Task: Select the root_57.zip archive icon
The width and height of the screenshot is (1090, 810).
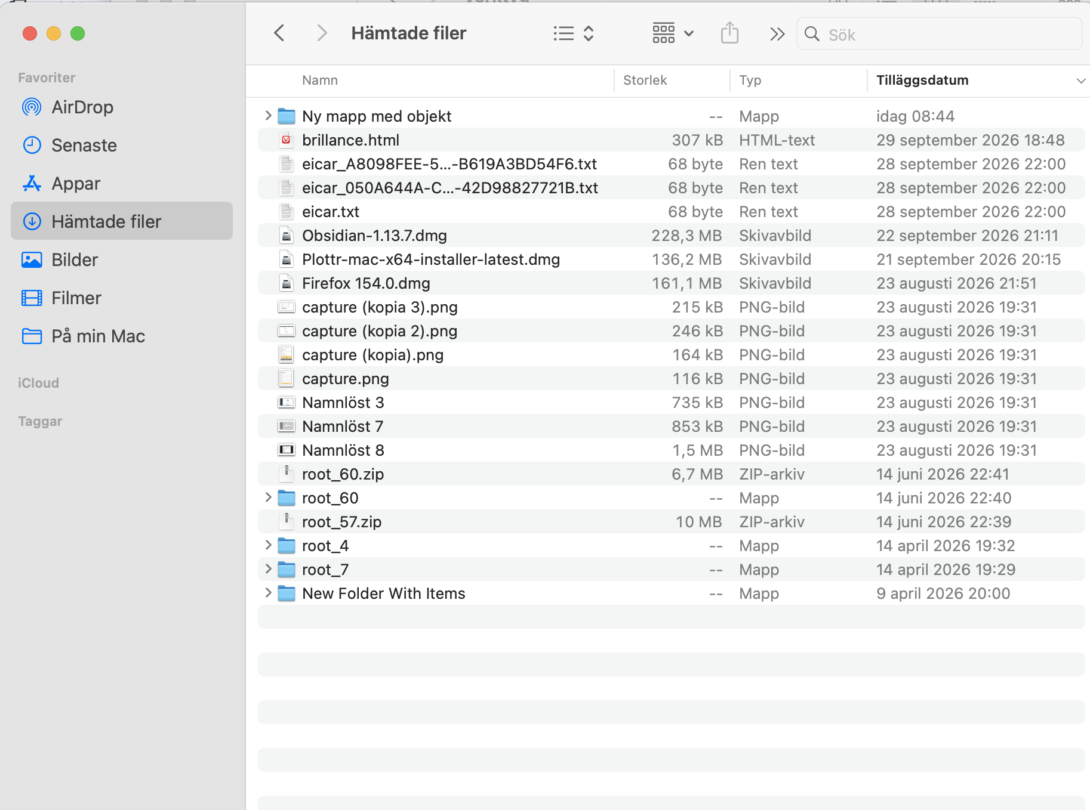Action: tap(287, 522)
